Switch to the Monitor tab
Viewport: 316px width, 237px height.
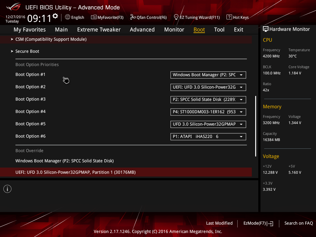tap(174, 30)
